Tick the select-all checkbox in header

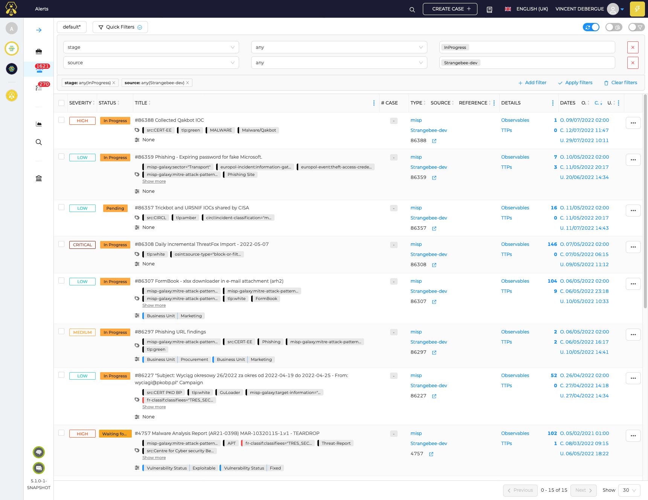(61, 103)
